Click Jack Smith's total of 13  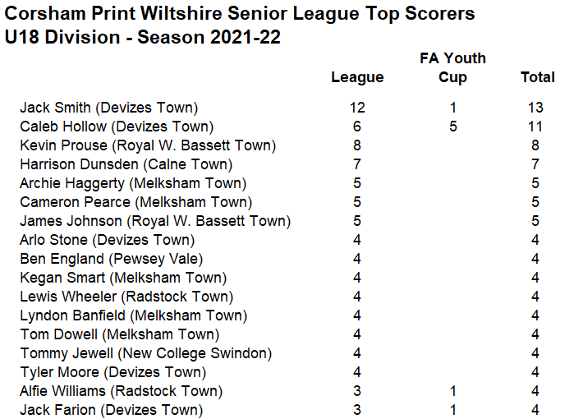tap(535, 108)
